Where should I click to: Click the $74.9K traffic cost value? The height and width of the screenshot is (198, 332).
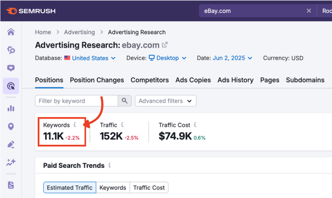tap(175, 136)
